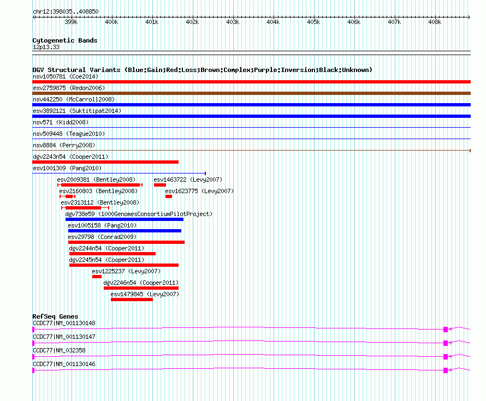
Task: Click the 402k ruler tick label
Action: 192,22
